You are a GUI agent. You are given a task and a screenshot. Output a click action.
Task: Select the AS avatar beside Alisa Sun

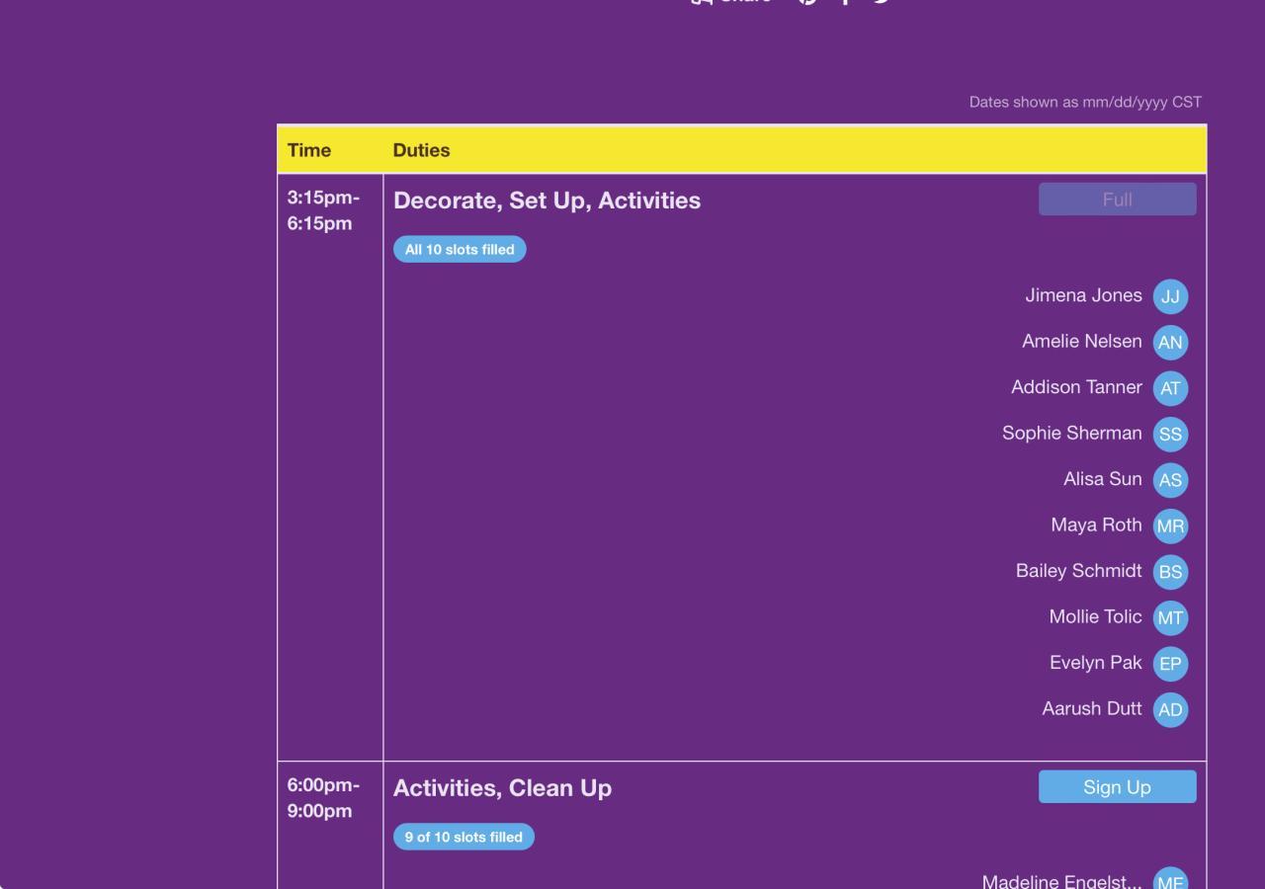[1170, 480]
